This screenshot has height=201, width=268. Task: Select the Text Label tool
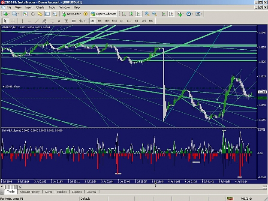point(66,21)
